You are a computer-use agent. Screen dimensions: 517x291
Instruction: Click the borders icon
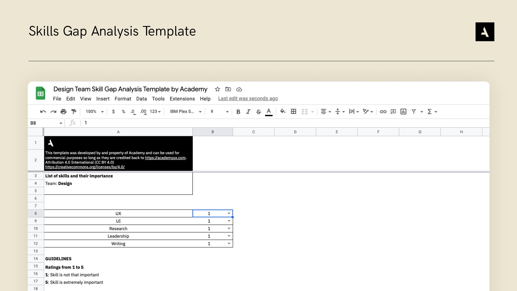click(x=293, y=111)
